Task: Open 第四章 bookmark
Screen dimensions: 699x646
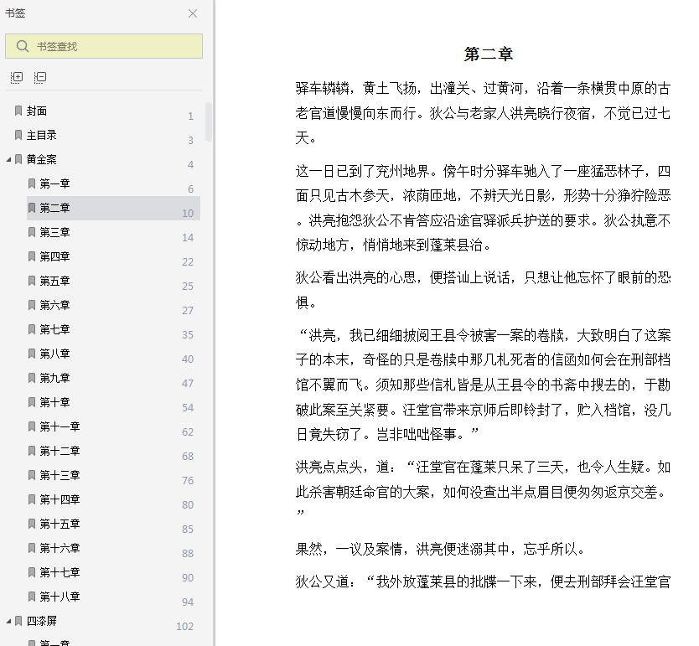Action: click(54, 256)
